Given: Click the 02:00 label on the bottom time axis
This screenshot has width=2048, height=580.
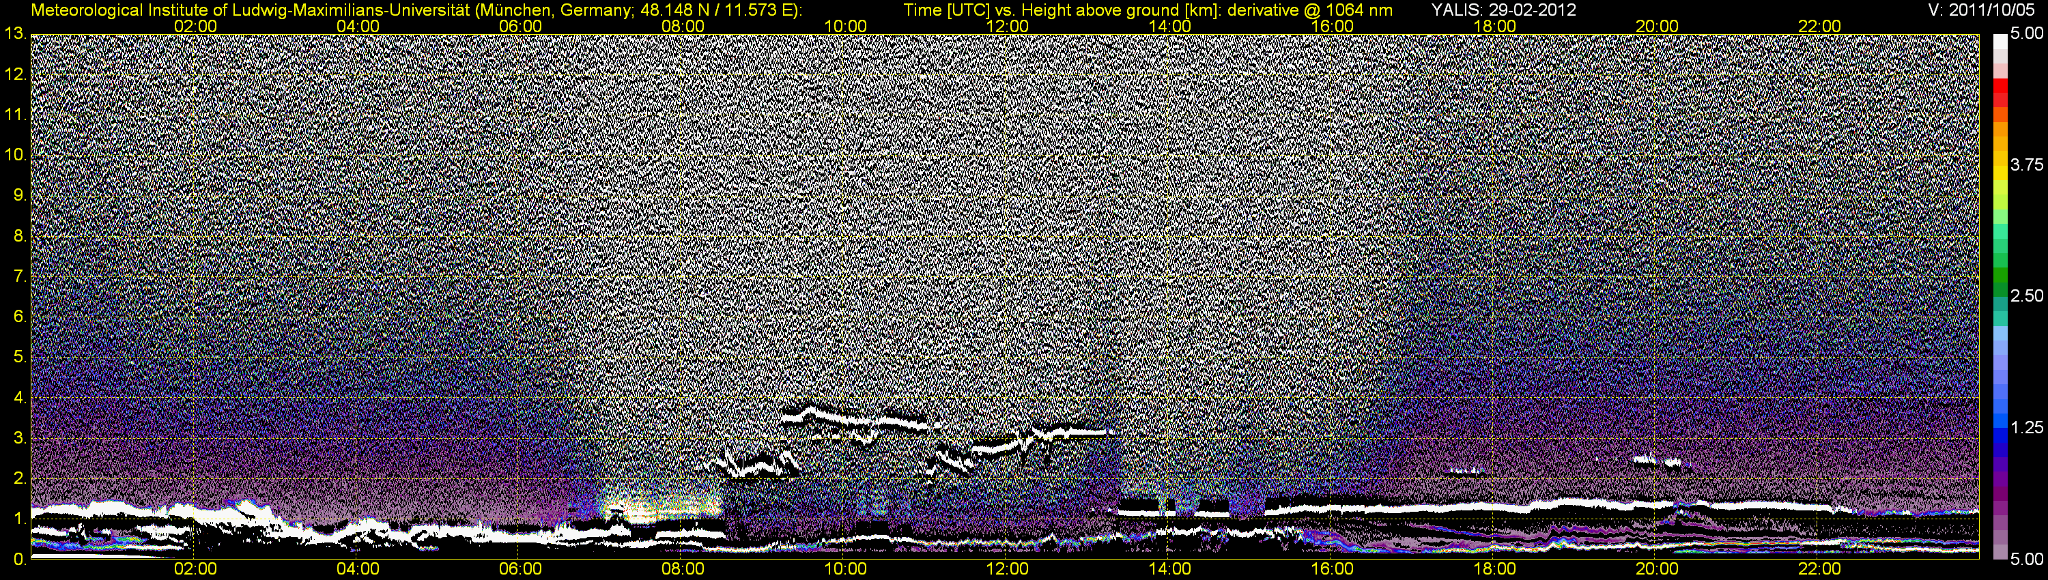Looking at the screenshot, I should [x=195, y=569].
